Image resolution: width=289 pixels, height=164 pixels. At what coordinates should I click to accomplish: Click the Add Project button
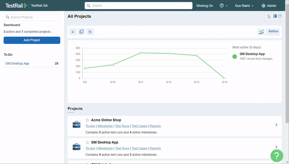tap(32, 40)
